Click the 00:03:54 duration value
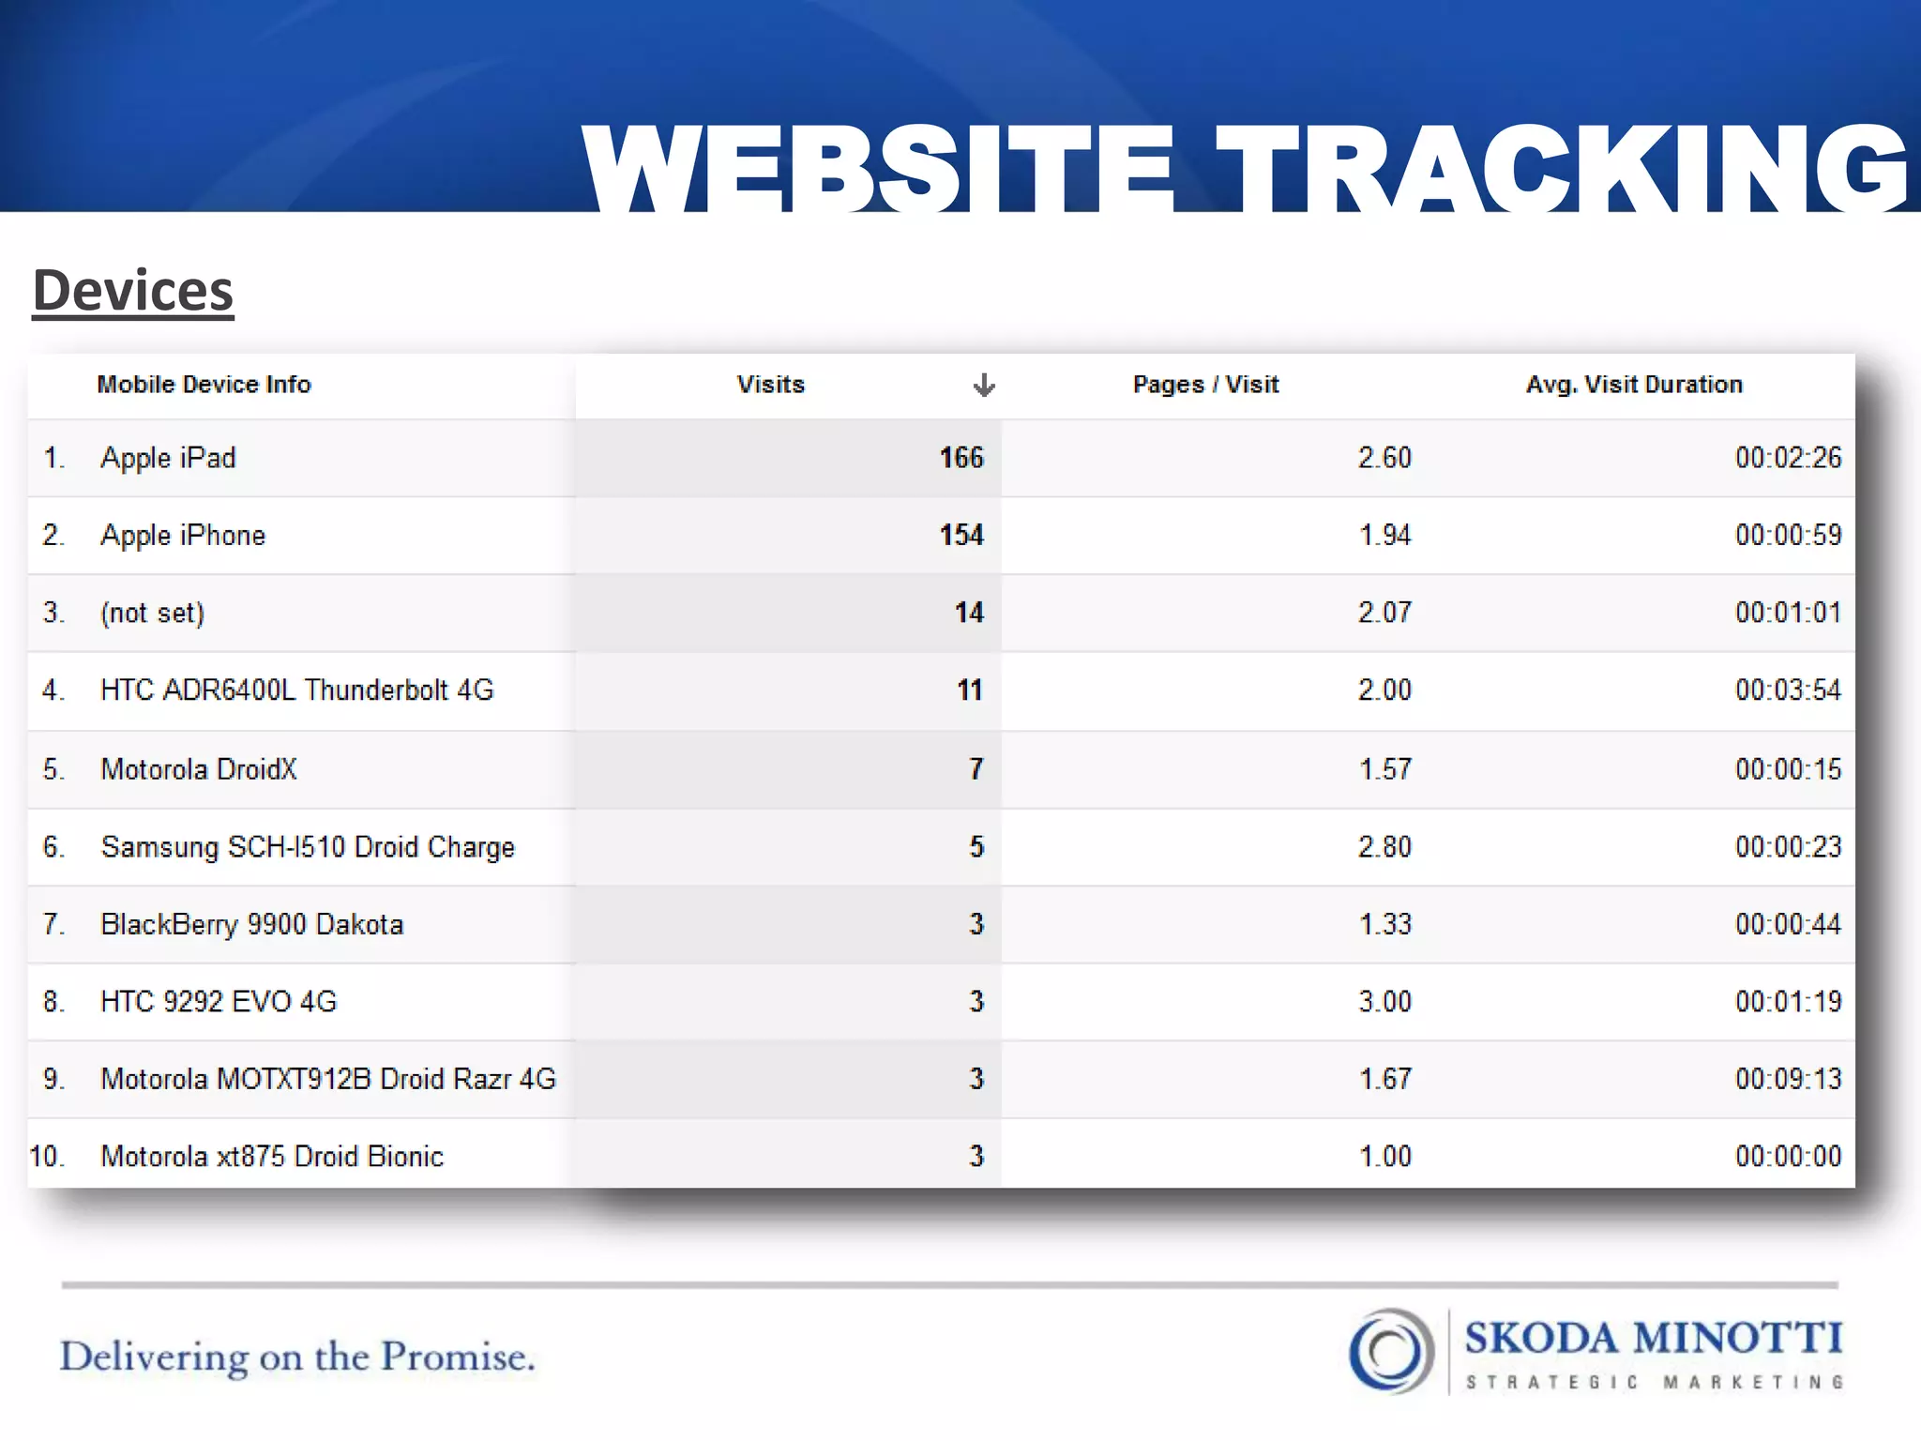Image resolution: width=1921 pixels, height=1441 pixels. pyautogui.click(x=1788, y=690)
